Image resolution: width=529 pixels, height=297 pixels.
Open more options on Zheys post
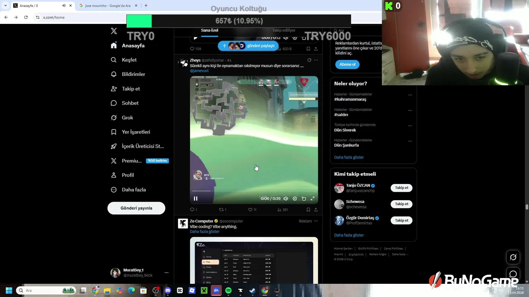[x=316, y=60]
